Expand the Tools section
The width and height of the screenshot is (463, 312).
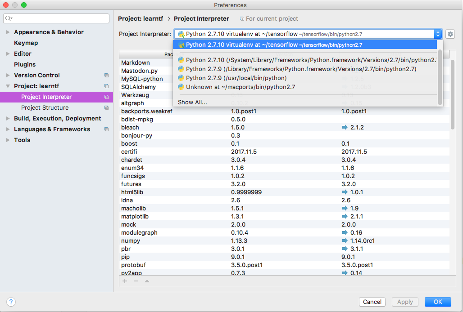8,140
